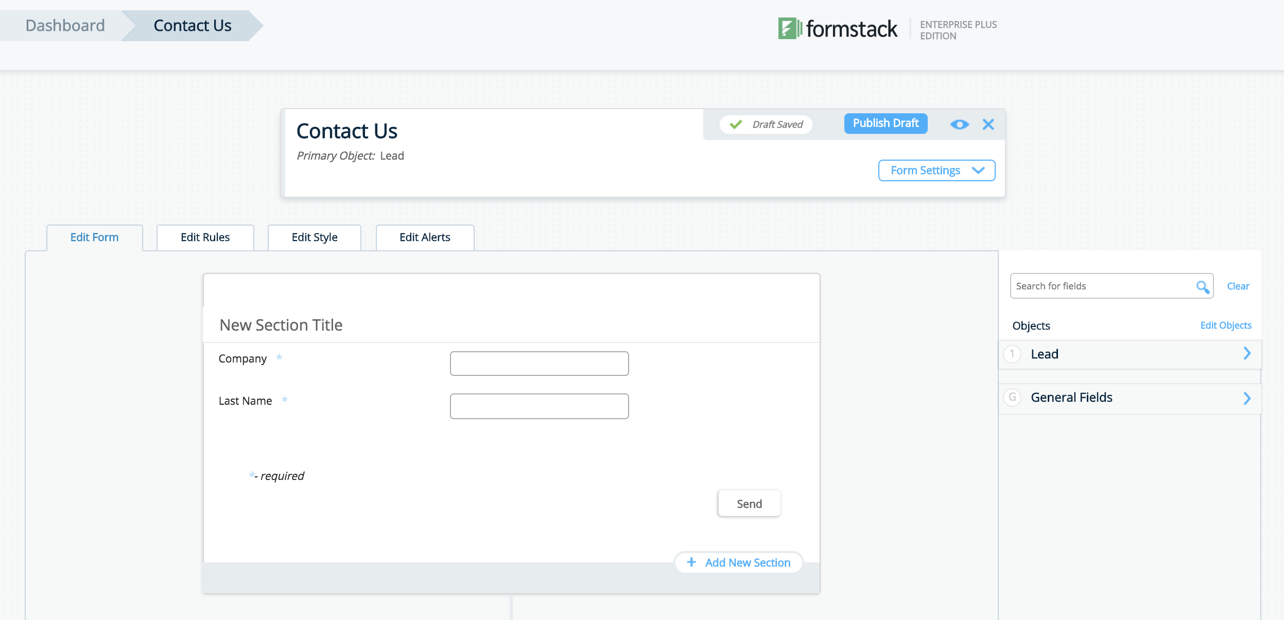Expand the Lead object chevron
Image resolution: width=1284 pixels, height=620 pixels.
1247,353
